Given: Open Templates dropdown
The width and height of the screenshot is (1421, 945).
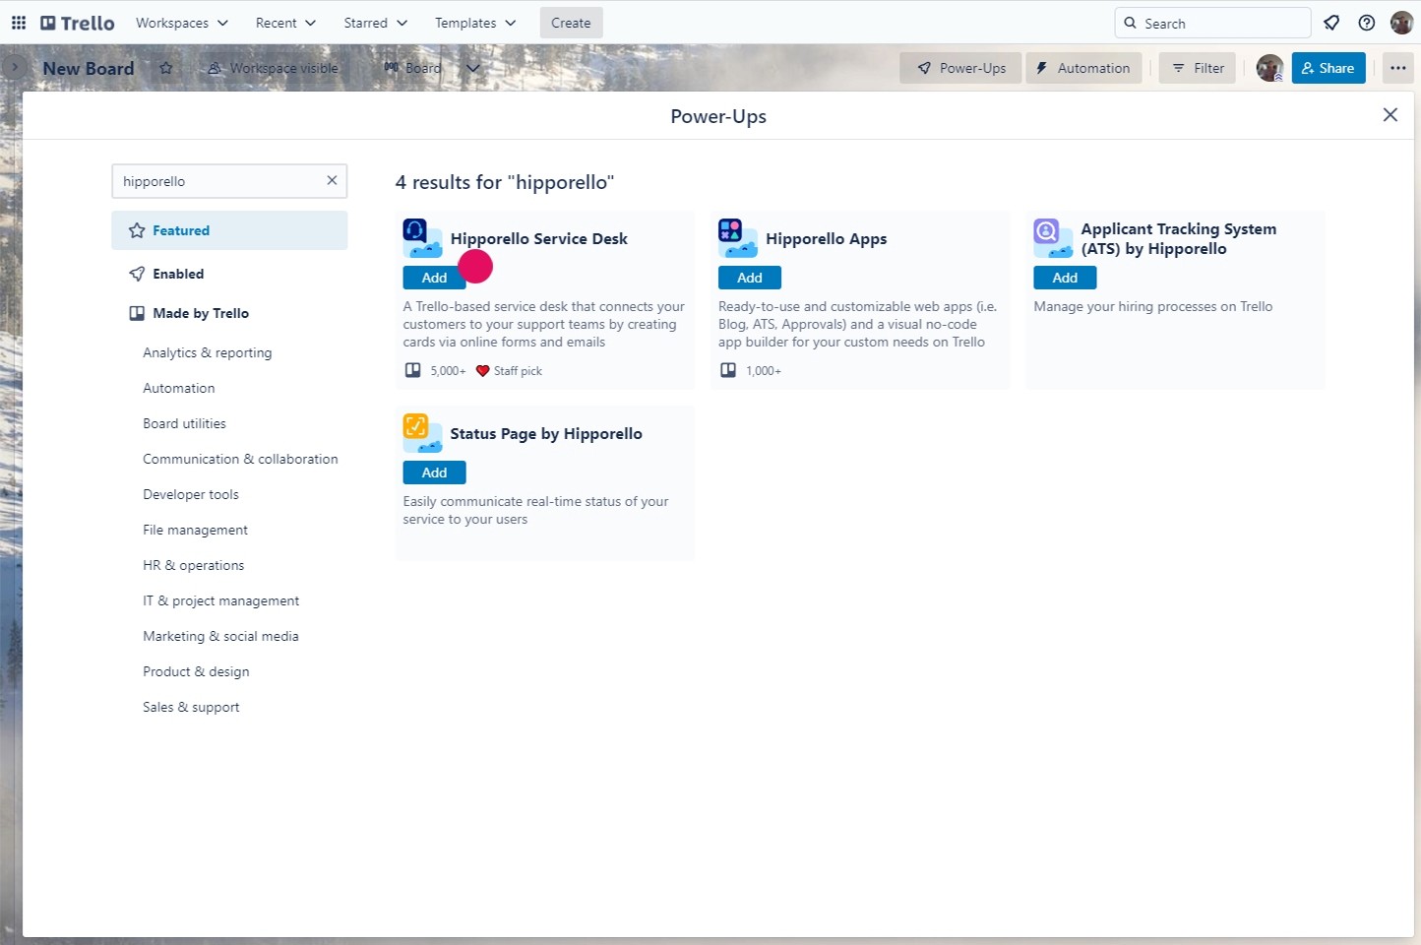Looking at the screenshot, I should (475, 23).
